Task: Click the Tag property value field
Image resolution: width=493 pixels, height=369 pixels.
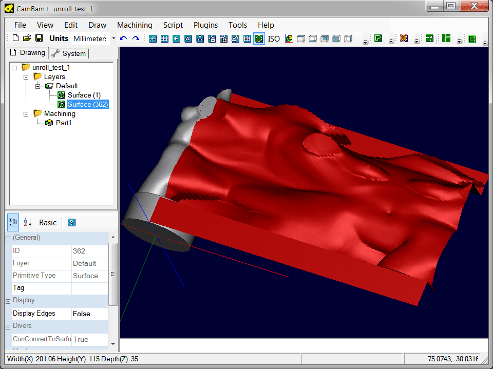Action: tap(89, 288)
